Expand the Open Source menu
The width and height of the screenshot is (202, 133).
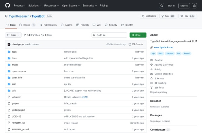[x=71, y=5]
